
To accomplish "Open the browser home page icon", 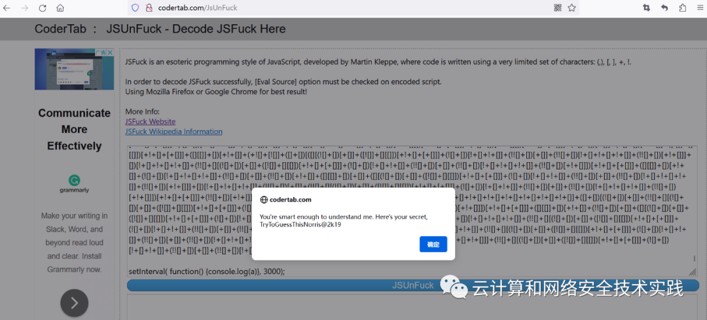I will tap(60, 8).
